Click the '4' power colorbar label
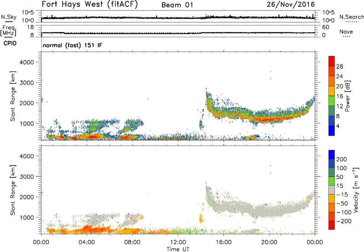Viewport: 364px width, 252px height. tap(338, 126)
